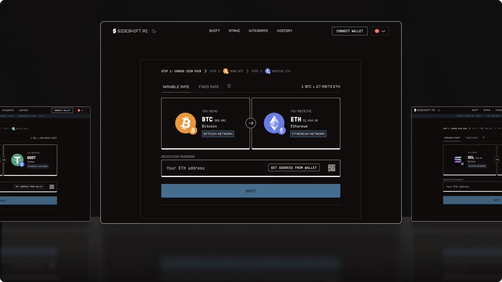Click Step 1: Choose Coin Pair in center window
This screenshot has height=282, width=502.
click(x=181, y=71)
